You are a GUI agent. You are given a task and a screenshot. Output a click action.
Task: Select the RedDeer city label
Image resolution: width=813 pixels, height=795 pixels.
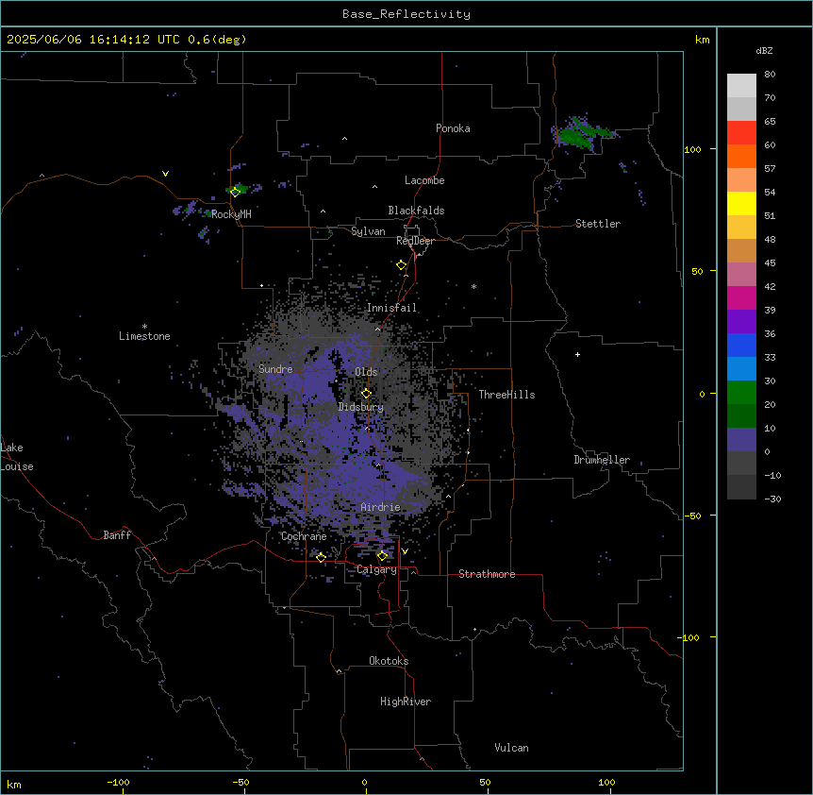[415, 241]
